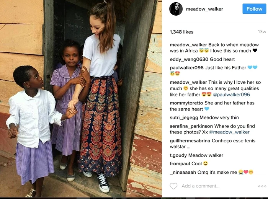This screenshot has width=268, height=199.
Task: Open the meadow_walker profile avatar
Action: coord(176,9)
